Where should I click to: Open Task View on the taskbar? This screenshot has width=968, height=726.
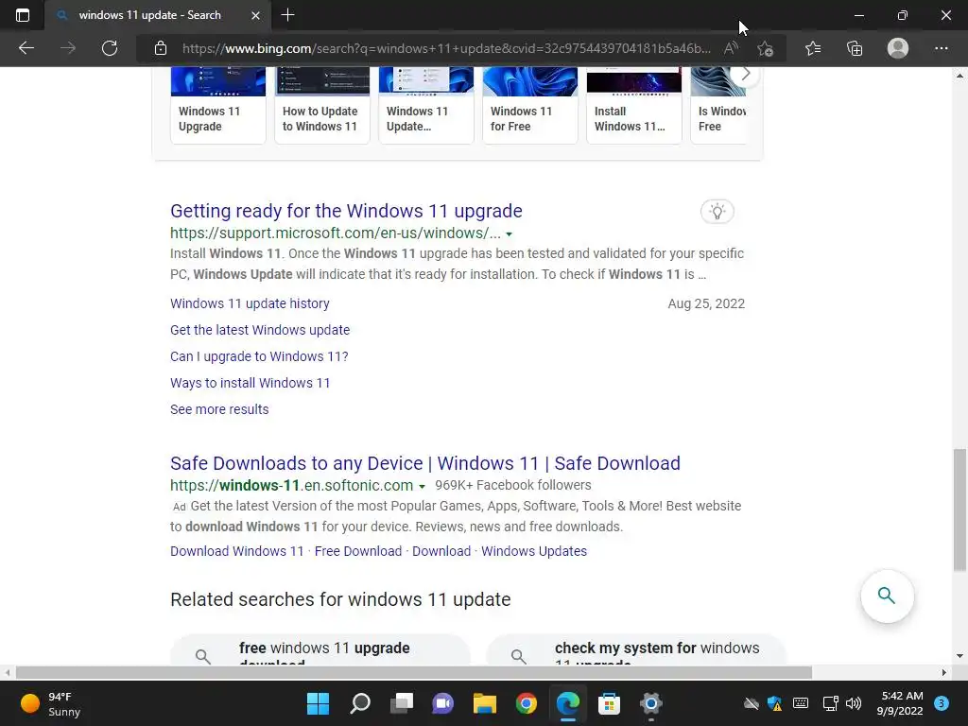(x=402, y=703)
